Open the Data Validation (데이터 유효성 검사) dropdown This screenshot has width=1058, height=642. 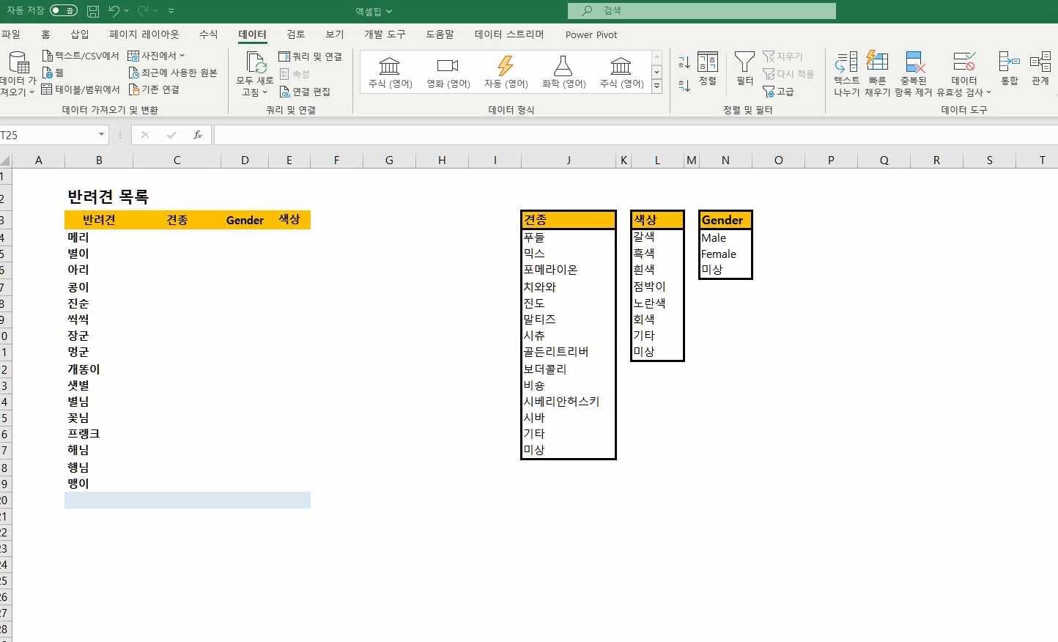tap(963, 74)
